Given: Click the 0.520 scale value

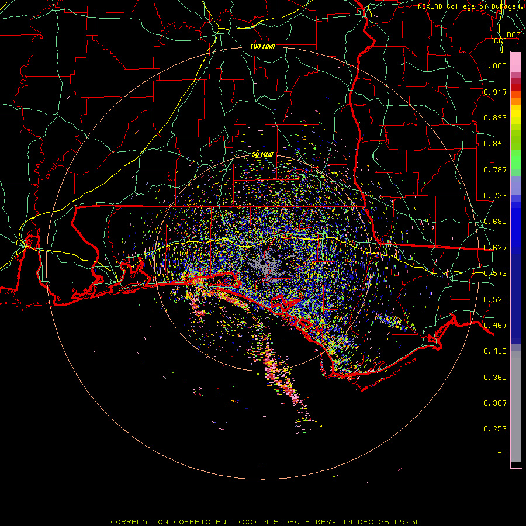Looking at the screenshot, I should click(x=495, y=300).
